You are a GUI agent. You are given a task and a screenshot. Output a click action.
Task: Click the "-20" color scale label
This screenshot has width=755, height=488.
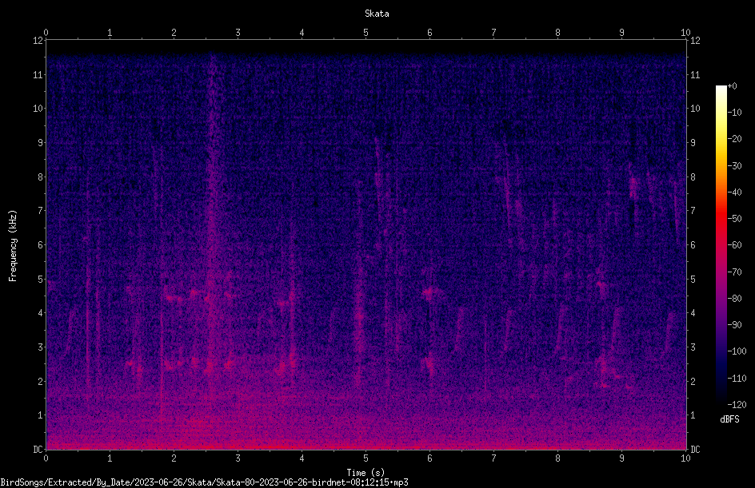pos(734,139)
